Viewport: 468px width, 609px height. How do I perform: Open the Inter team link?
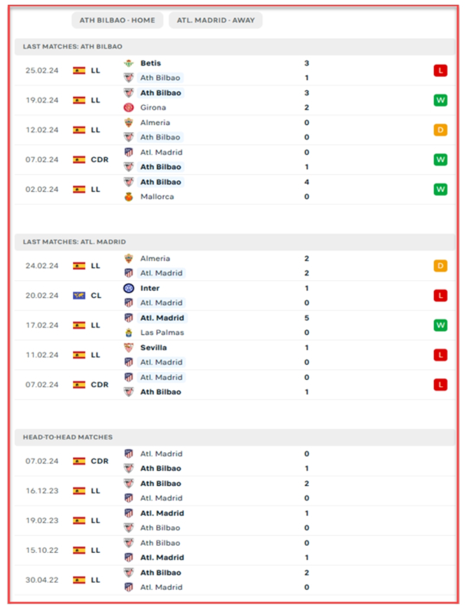click(150, 288)
